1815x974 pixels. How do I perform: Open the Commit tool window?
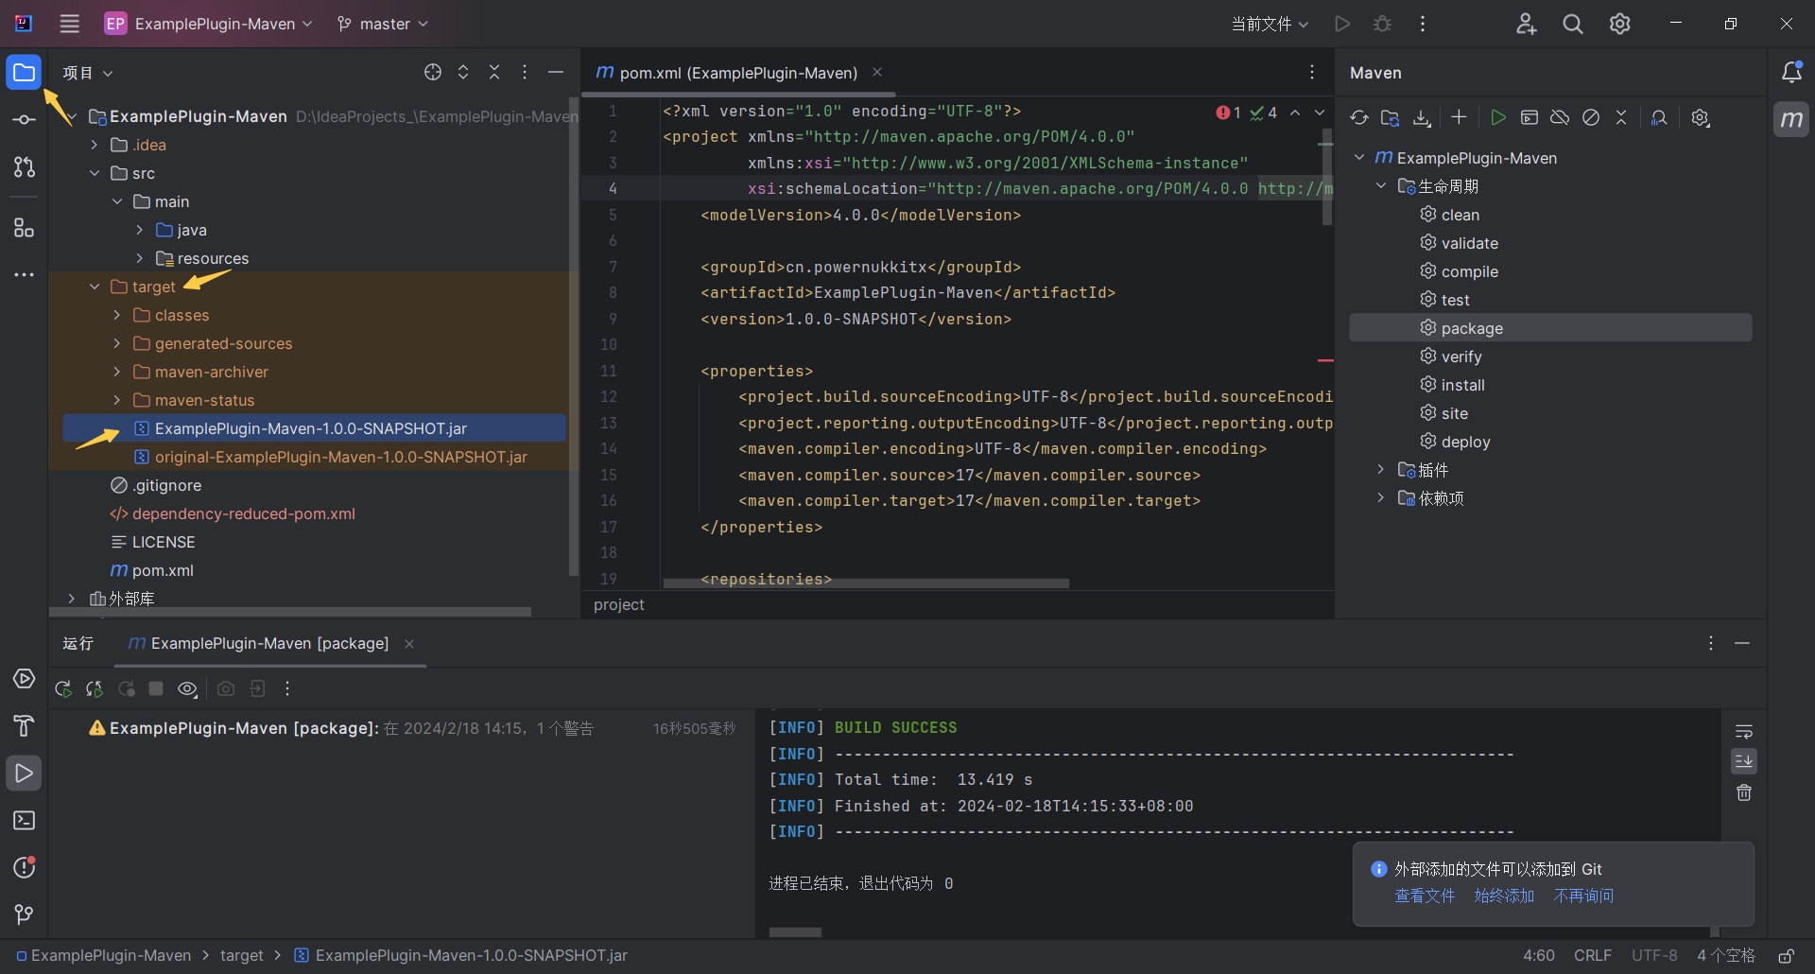(x=24, y=120)
